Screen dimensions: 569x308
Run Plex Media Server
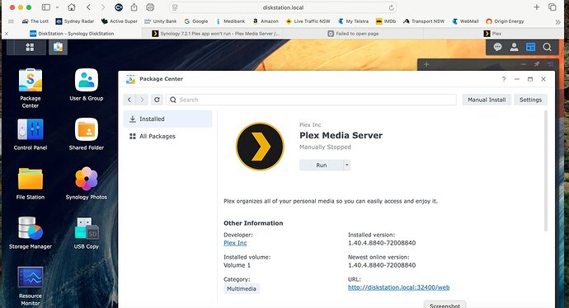[x=321, y=166]
